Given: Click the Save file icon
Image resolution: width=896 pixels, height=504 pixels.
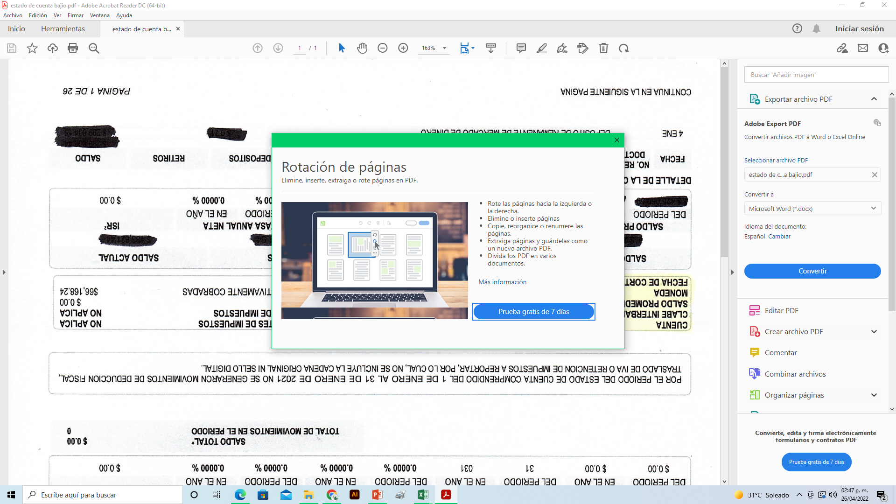Looking at the screenshot, I should pos(12,48).
